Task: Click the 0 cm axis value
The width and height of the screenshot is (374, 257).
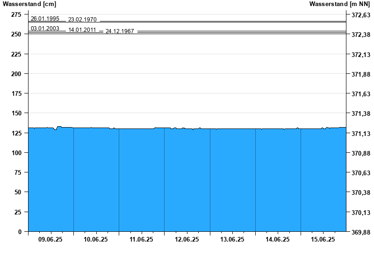Action: (x=20, y=232)
